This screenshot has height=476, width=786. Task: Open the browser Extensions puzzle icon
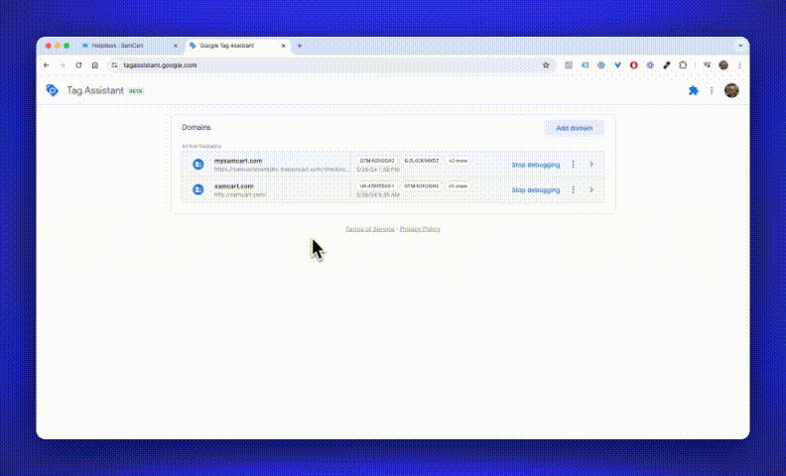click(x=683, y=65)
